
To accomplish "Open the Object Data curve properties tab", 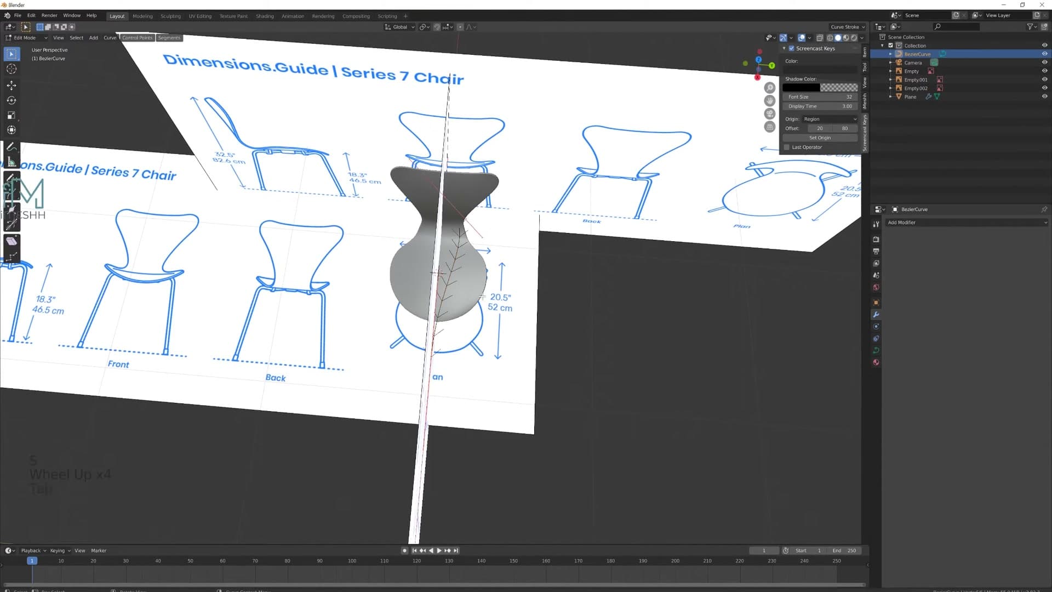I will pyautogui.click(x=876, y=351).
